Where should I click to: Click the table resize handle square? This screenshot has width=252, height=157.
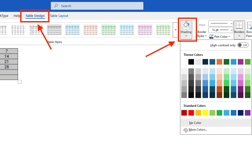point(20,82)
